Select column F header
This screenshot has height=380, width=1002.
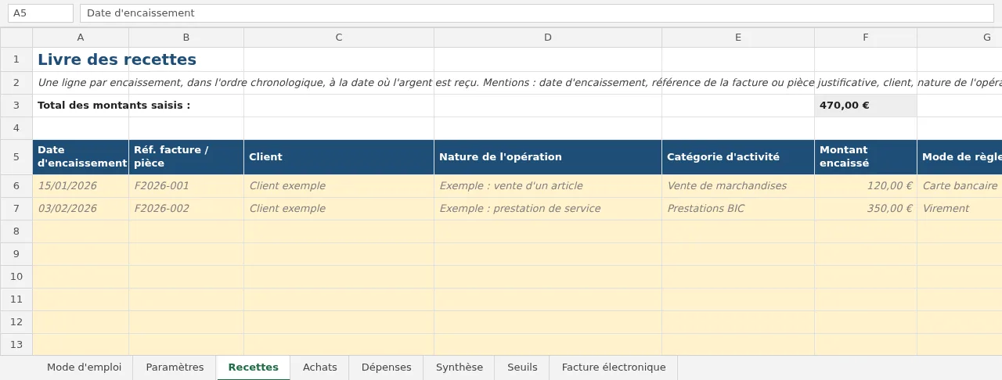pyautogui.click(x=866, y=38)
